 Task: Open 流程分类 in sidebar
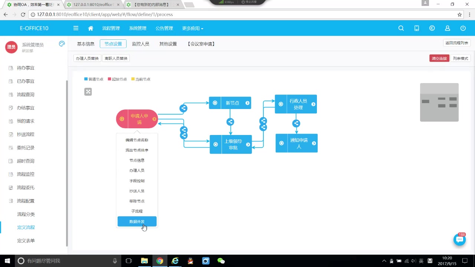[26, 214]
